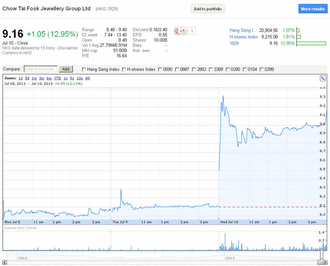Check the H-shares Index compare box
The width and height of the screenshot is (330, 266).
124,69
